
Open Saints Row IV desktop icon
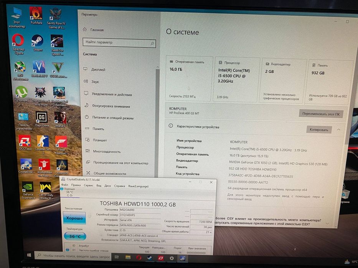pos(56,18)
